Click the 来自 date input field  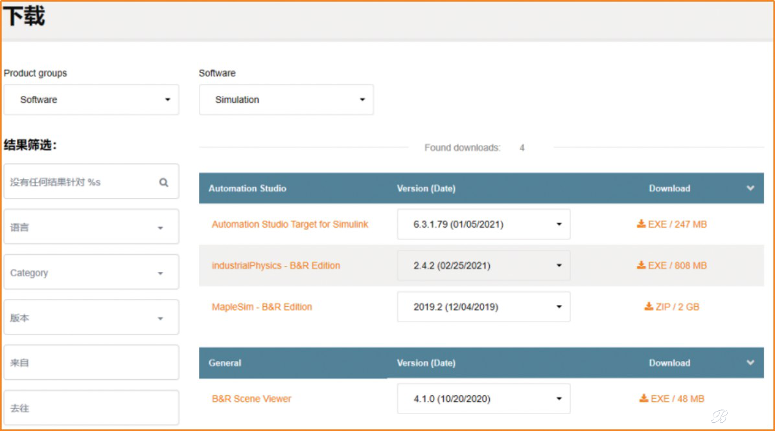coord(91,362)
